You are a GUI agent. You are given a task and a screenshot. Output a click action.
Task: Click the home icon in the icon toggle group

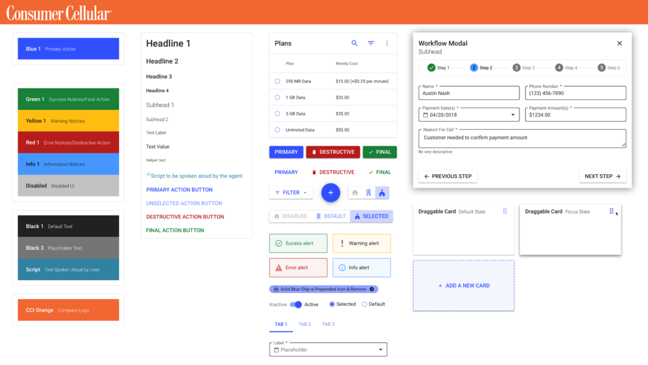coord(355,193)
